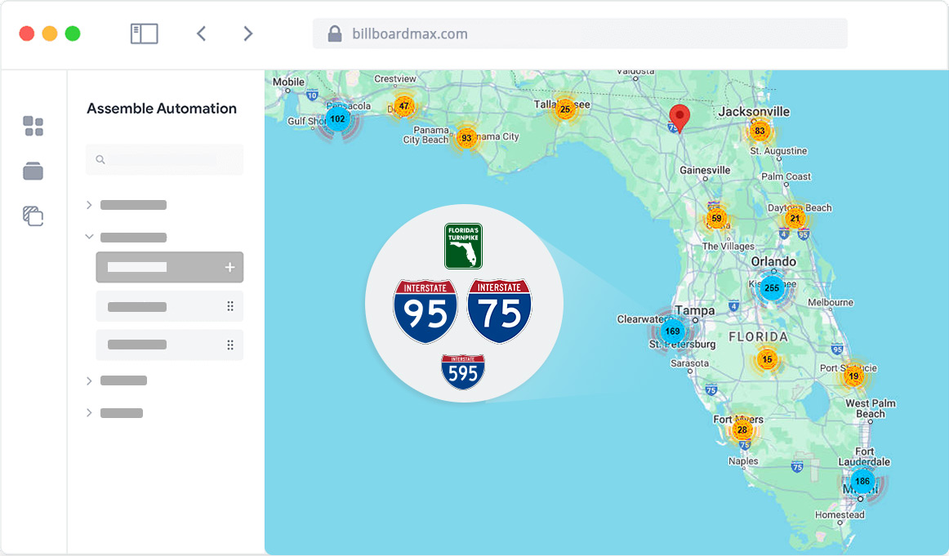This screenshot has height=556, width=949.
Task: Click the St. Augustine label on map
Action: [778, 151]
